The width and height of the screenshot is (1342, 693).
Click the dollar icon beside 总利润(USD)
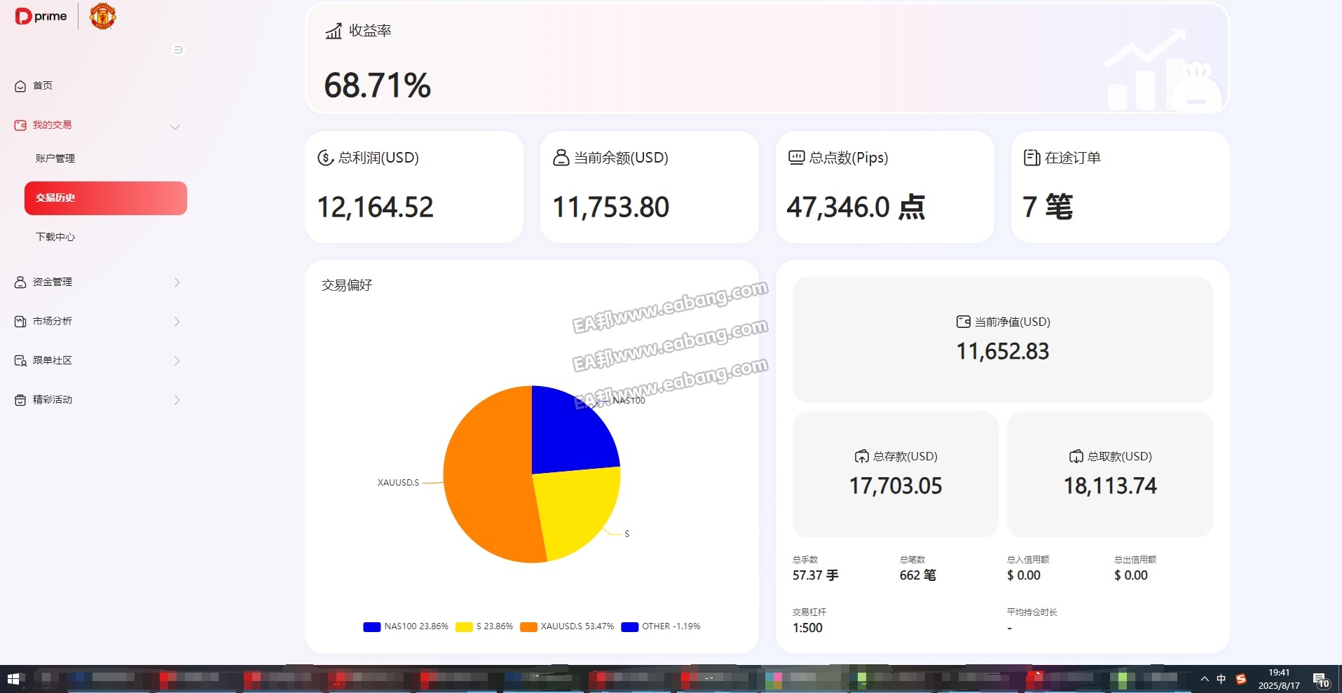coord(325,158)
